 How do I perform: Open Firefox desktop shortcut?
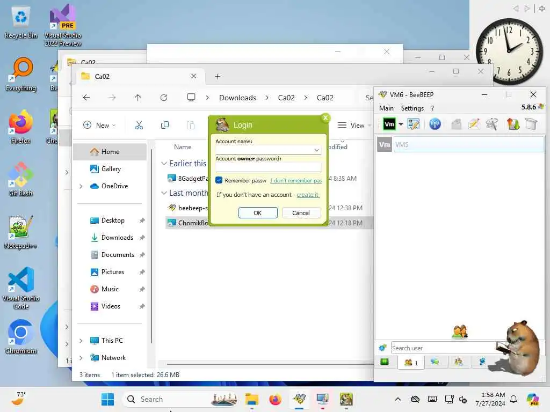21,127
